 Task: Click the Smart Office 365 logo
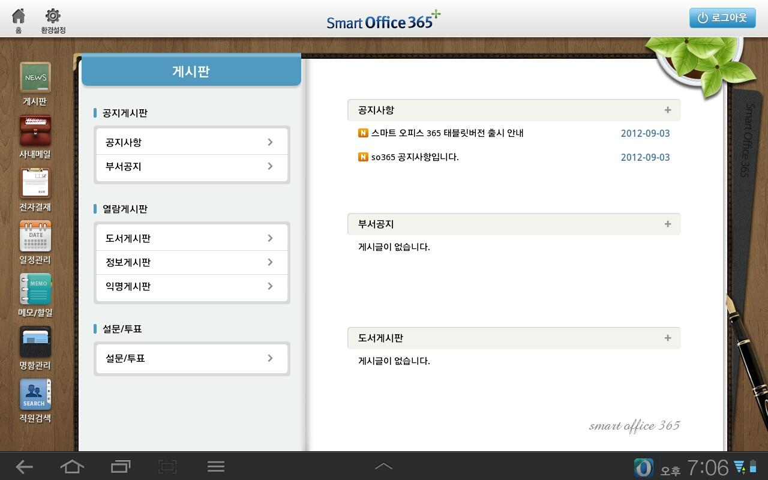pyautogui.click(x=383, y=20)
